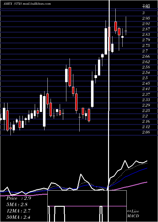Click the <<Live MACD label
This screenshot has height=222, width=158.
133,213
